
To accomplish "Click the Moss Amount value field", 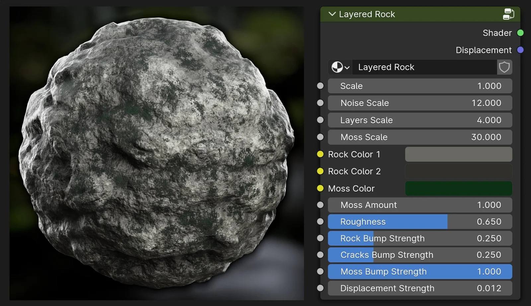I will (420, 205).
